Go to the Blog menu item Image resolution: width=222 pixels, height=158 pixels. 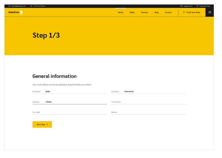click(x=157, y=13)
